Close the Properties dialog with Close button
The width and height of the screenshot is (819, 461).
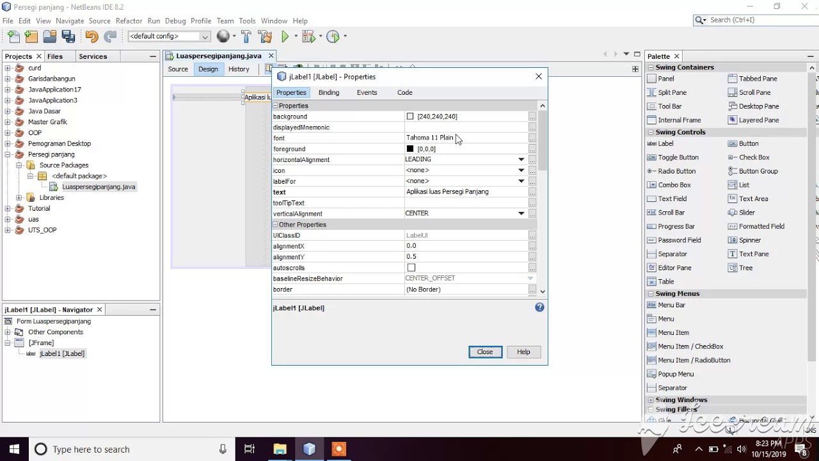[485, 352]
